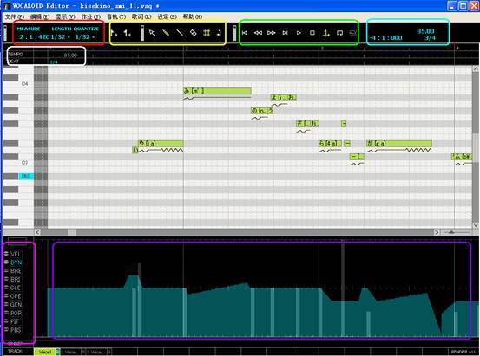Open the 歌词 (L) menu
Image resolution: width=480 pixels, height=356 pixels.
(141, 16)
